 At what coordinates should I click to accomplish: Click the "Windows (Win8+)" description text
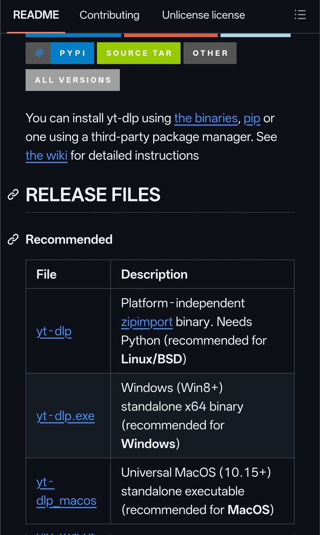[x=172, y=388]
